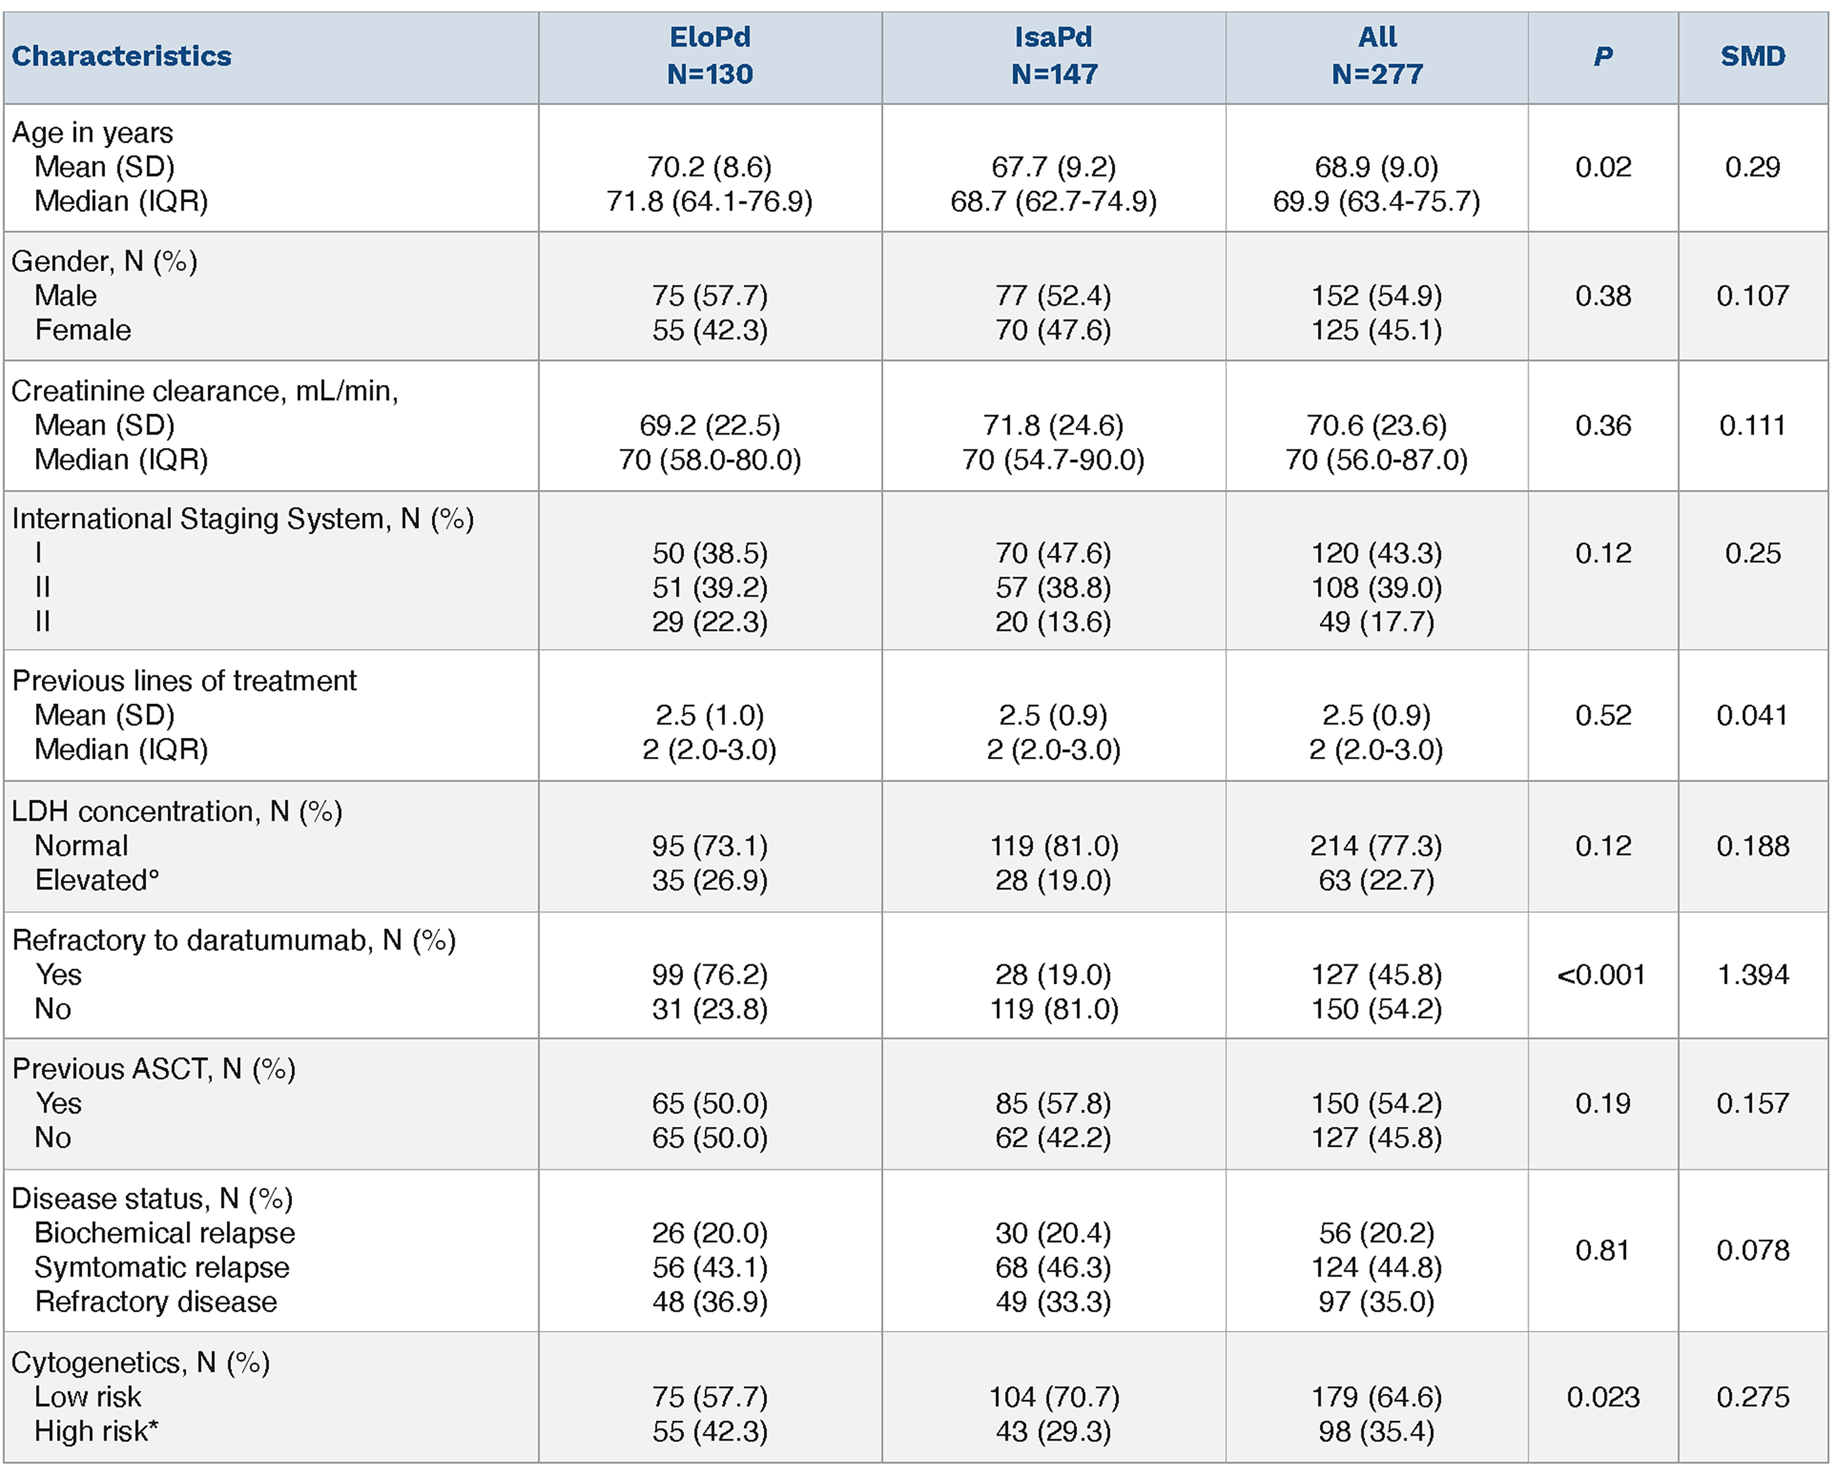Click the <0.001 P value cell
1838x1478 pixels.
[x=1601, y=974]
